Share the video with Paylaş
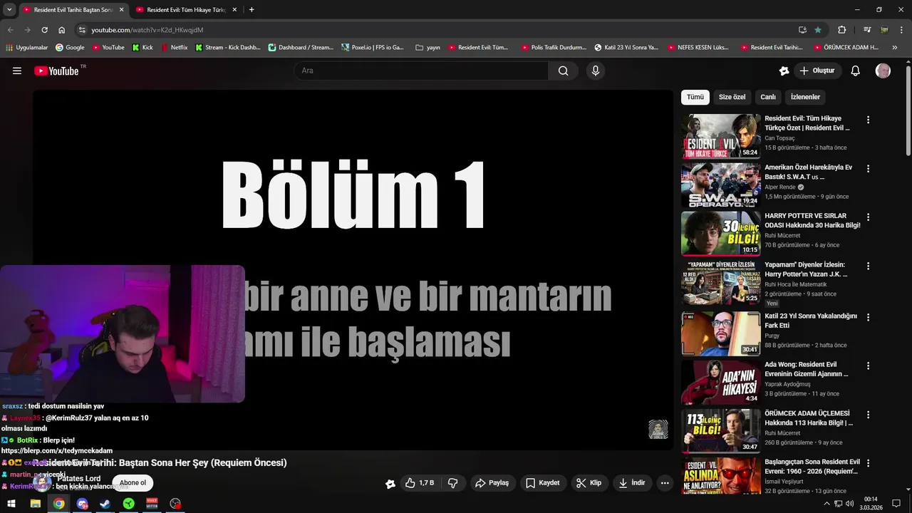 pos(492,483)
